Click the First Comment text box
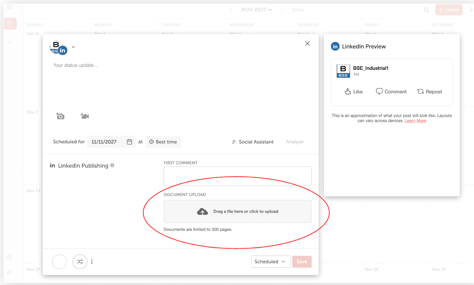The height and width of the screenshot is (285, 474). point(237,176)
